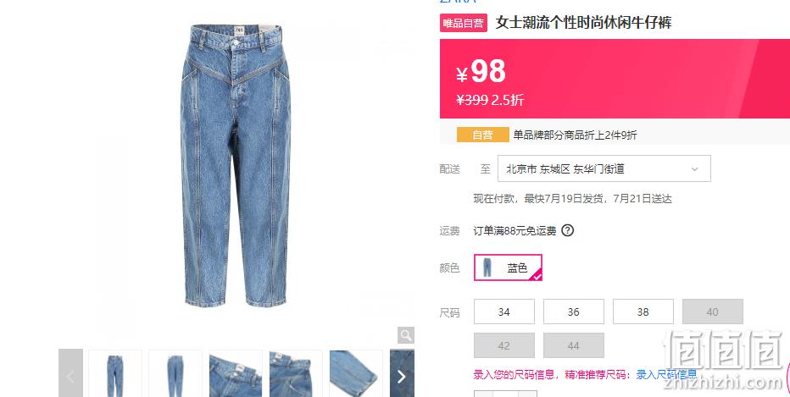Click the 唯品自营 badge
The width and height of the screenshot is (790, 397).
tap(463, 23)
